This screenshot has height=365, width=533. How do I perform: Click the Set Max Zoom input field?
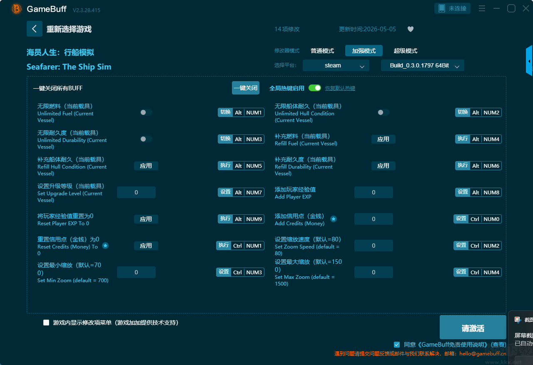(374, 272)
